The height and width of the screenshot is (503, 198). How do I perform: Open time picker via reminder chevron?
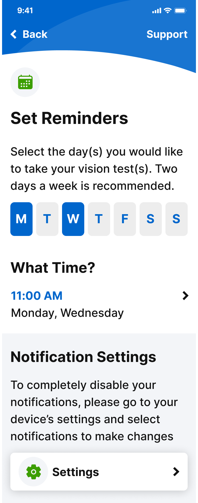point(185,296)
